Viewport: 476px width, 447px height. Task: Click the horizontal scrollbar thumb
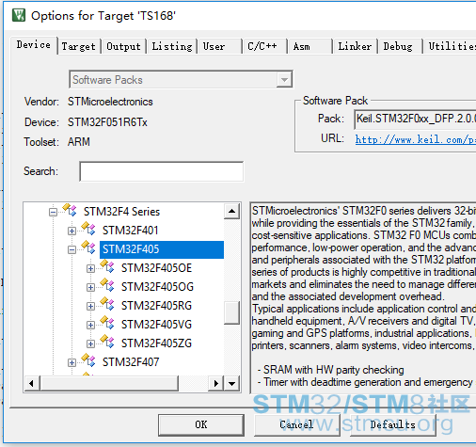coord(109,383)
